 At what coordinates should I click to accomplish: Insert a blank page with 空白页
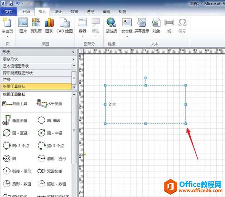pos(7,25)
